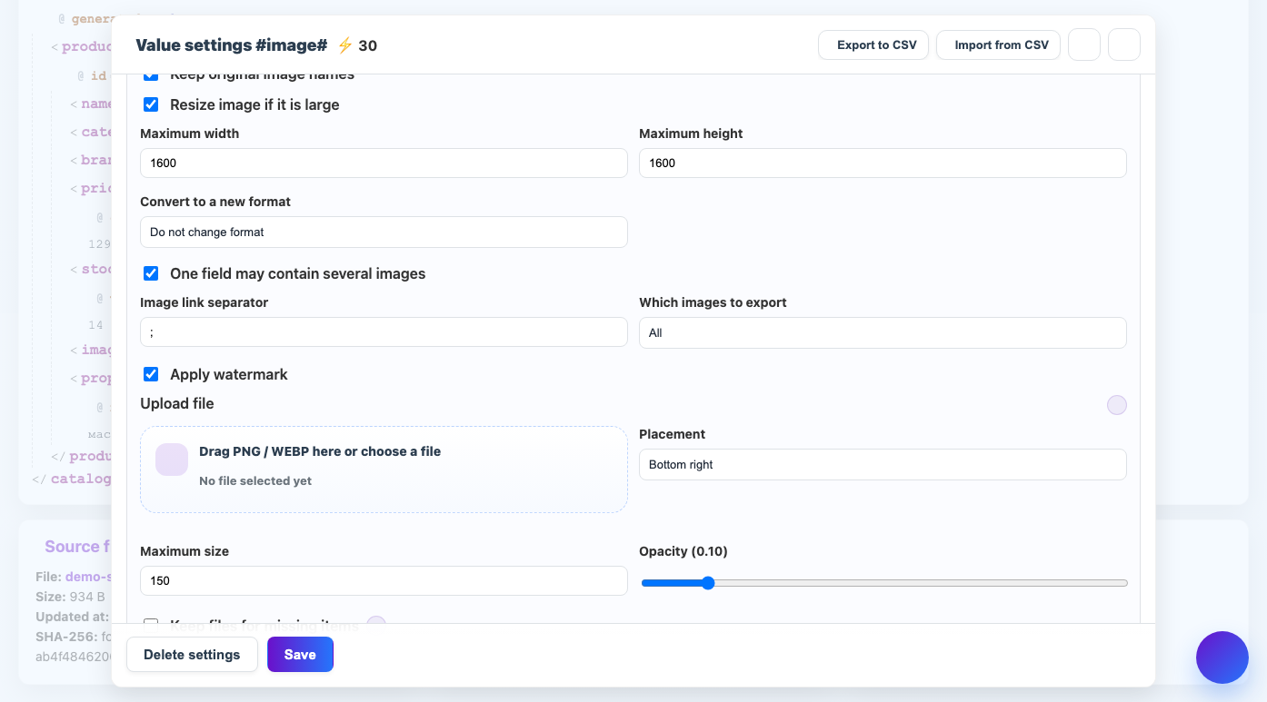Tick the Keep files for missing items checkbox
Image resolution: width=1267 pixels, height=702 pixels.
(151, 622)
